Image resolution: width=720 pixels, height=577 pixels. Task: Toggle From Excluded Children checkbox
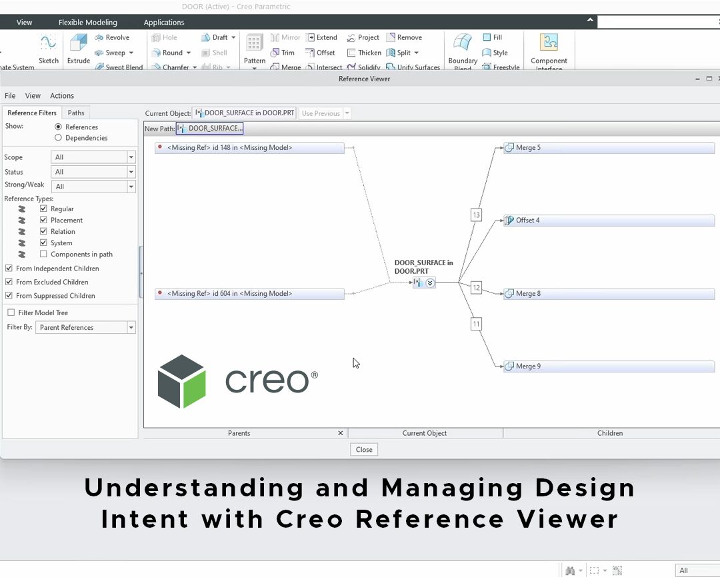pos(9,282)
